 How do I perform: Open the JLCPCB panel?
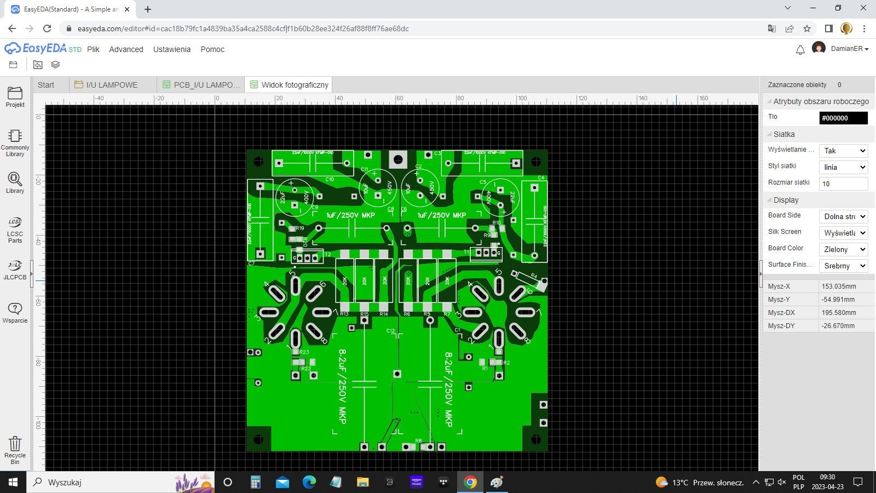15,270
